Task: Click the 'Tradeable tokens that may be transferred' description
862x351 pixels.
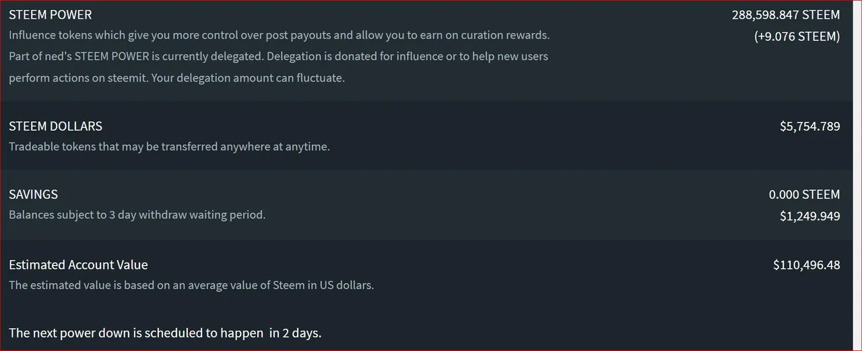Action: pos(169,146)
